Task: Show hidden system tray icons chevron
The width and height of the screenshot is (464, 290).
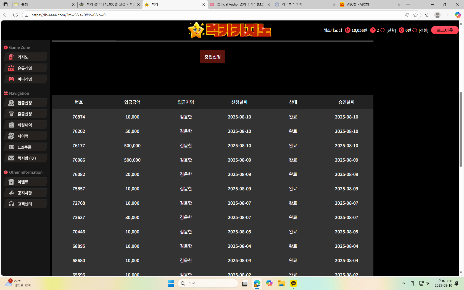Action: 404,283
